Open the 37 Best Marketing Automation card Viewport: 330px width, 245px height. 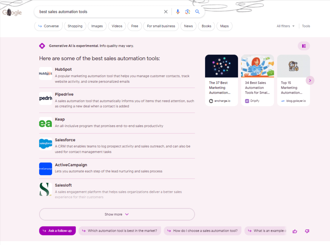tap(221, 80)
